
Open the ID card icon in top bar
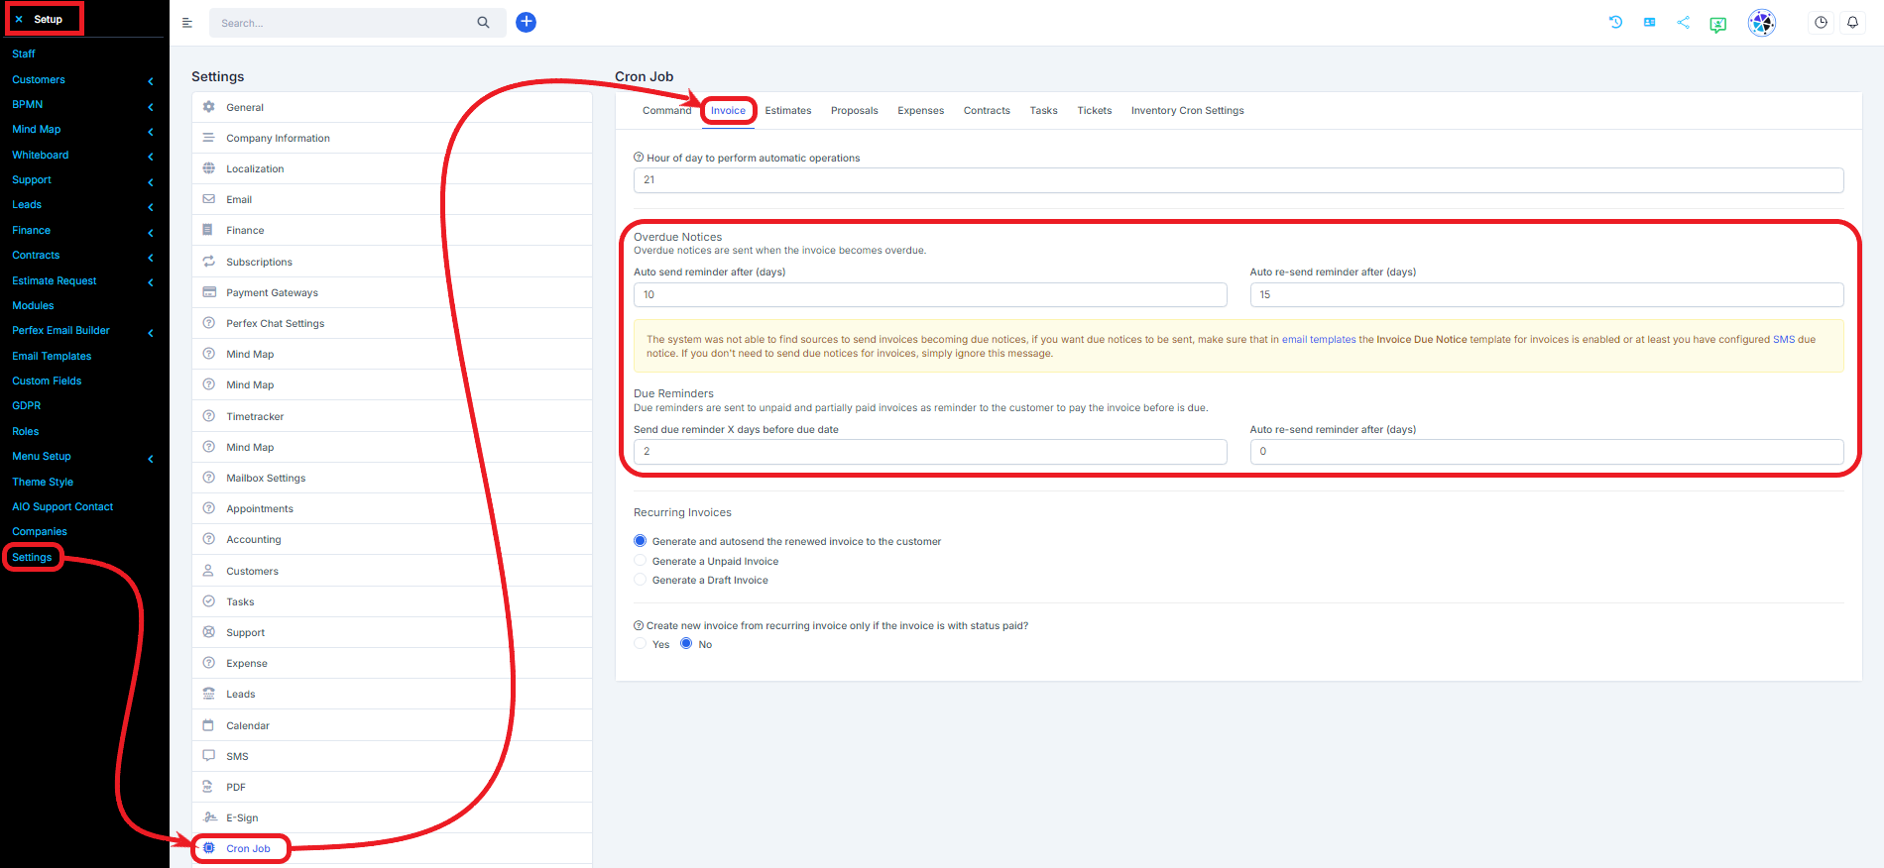point(1649,22)
